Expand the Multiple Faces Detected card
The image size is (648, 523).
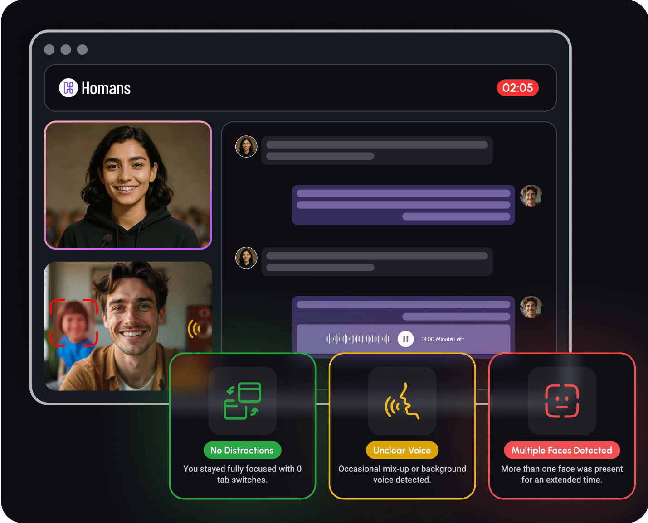tap(561, 426)
